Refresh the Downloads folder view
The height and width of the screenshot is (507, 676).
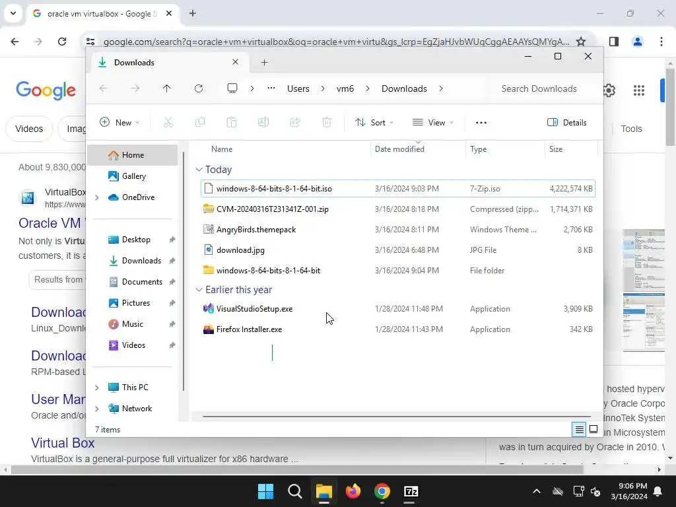198,88
